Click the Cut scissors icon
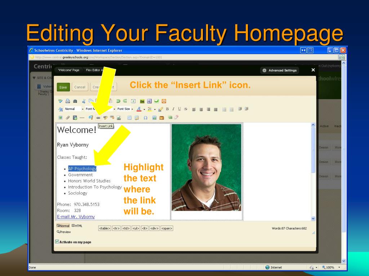The width and height of the screenshot is (369, 276). click(x=84, y=101)
